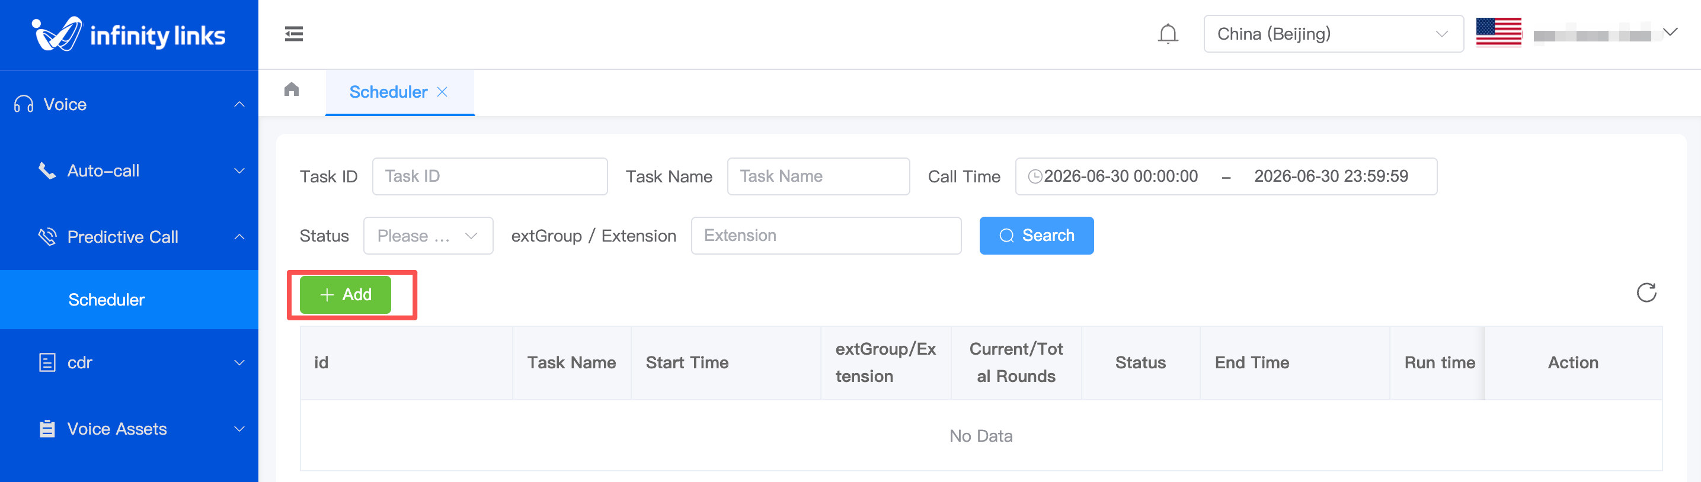Viewport: 1701px width, 482px height.
Task: Open notifications with the bell icon
Action: pos(1168,34)
